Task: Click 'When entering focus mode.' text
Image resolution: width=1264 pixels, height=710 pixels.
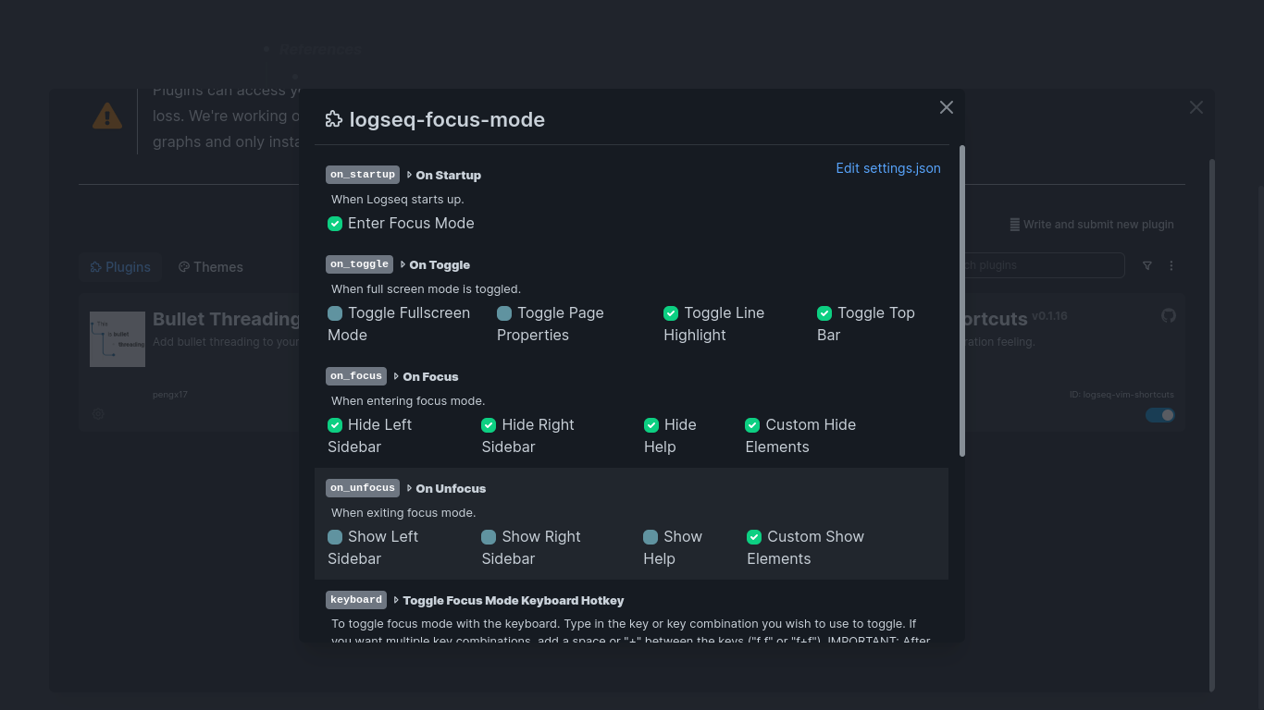Action: pos(408,401)
